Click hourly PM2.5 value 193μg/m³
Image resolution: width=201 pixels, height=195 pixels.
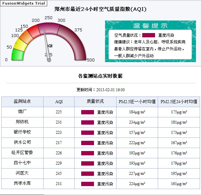click(137, 163)
